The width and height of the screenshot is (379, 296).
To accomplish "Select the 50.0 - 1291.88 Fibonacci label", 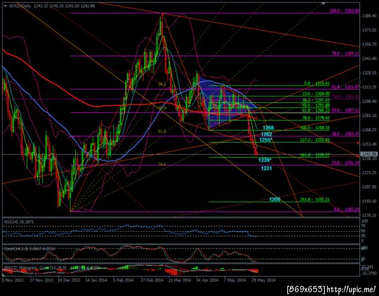I will (316, 105).
